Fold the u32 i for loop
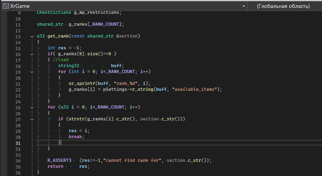322x176 pixels. pos(32,107)
